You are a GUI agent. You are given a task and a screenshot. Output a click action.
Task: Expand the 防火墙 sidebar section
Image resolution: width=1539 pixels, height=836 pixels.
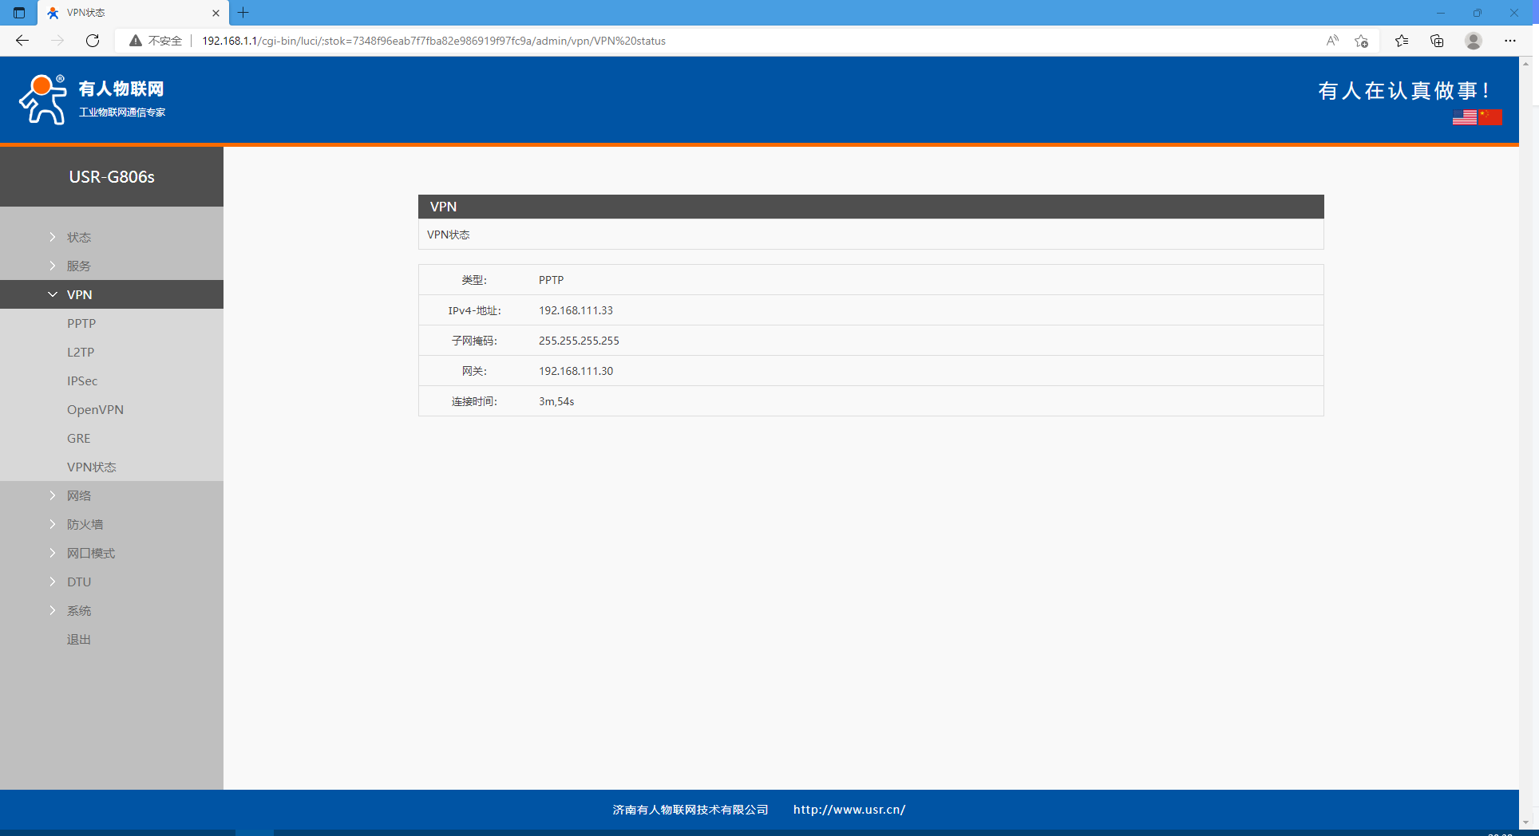[x=85, y=524]
